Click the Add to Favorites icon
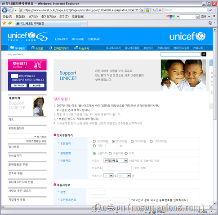The width and height of the screenshot is (218, 215). coord(10,23)
